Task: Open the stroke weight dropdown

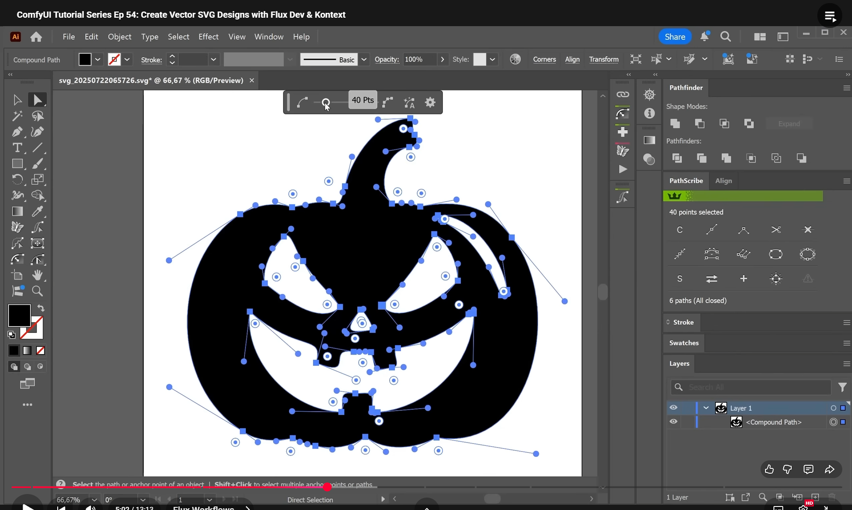Action: coord(213,59)
